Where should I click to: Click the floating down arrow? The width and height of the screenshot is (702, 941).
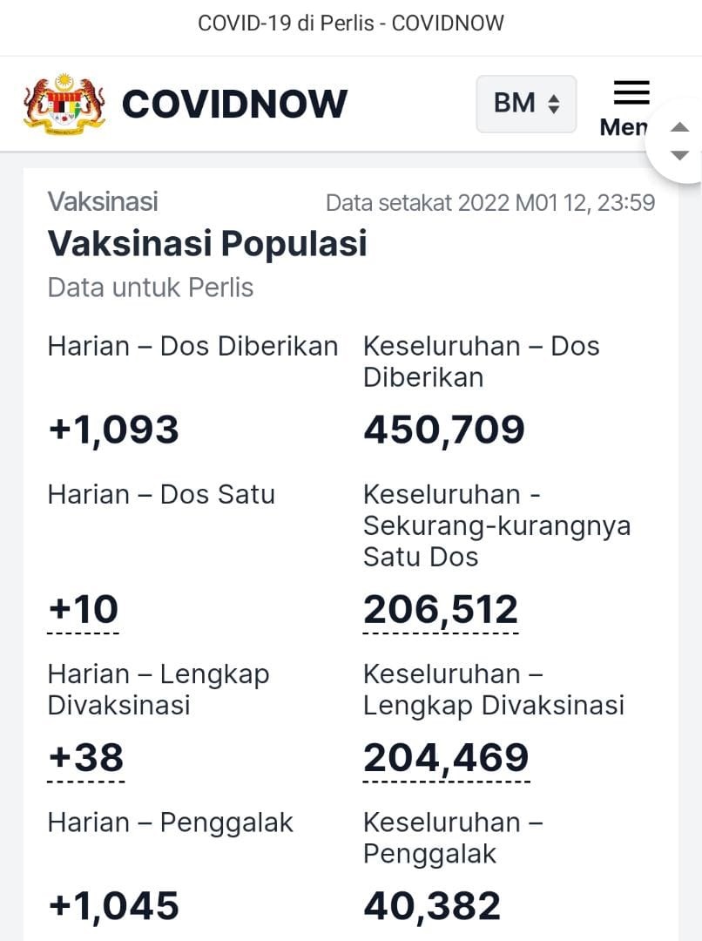(x=679, y=155)
